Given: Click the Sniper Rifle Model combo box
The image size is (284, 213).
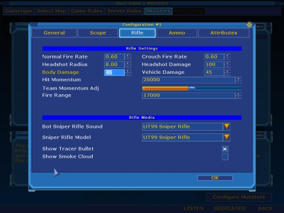Looking at the screenshot, I should tap(186, 137).
